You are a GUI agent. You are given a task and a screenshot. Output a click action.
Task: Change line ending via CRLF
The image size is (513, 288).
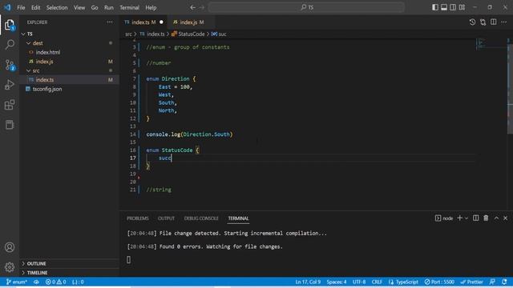coord(377,282)
